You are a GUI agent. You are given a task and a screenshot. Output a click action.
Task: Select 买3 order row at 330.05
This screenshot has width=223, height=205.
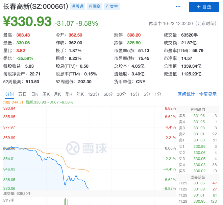[x=198, y=159]
